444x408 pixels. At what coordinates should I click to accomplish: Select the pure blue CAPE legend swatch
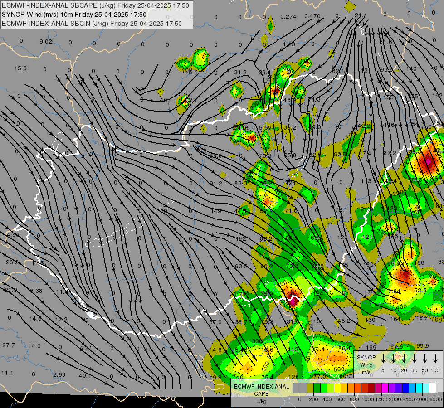tap(405, 388)
